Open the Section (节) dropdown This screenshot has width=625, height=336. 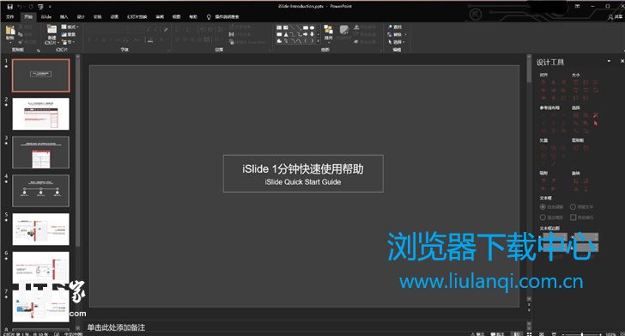point(68,42)
